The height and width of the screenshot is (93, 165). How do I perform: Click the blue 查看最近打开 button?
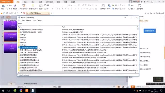coord(150,31)
